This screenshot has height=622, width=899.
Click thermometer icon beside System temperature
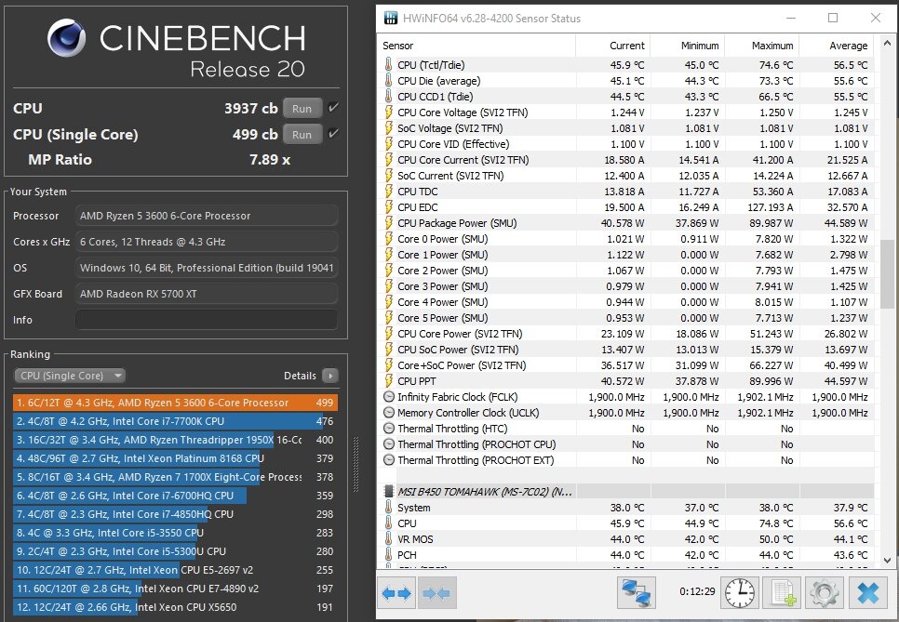coord(388,508)
